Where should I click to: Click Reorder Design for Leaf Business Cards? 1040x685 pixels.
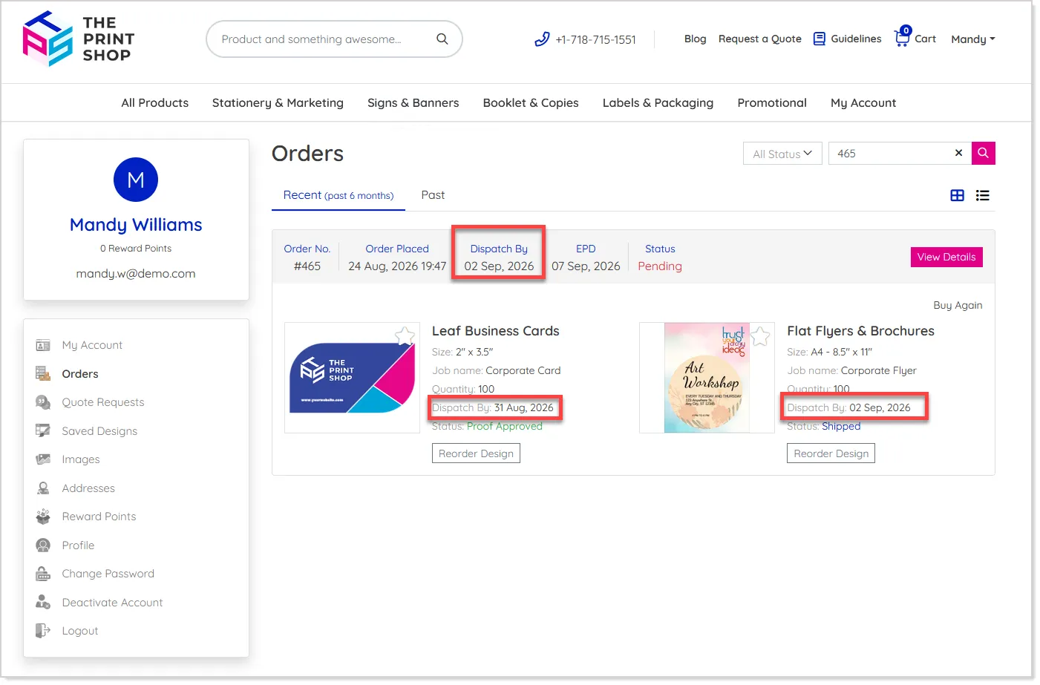(476, 453)
